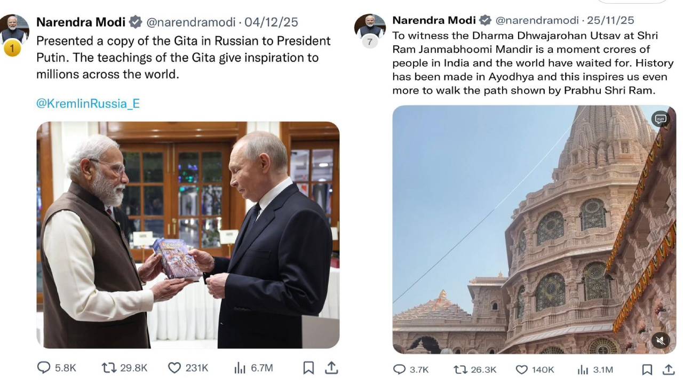Image resolution: width=683 pixels, height=384 pixels.
Task: Reply to the Gita presentation tweet
Action: tap(44, 367)
